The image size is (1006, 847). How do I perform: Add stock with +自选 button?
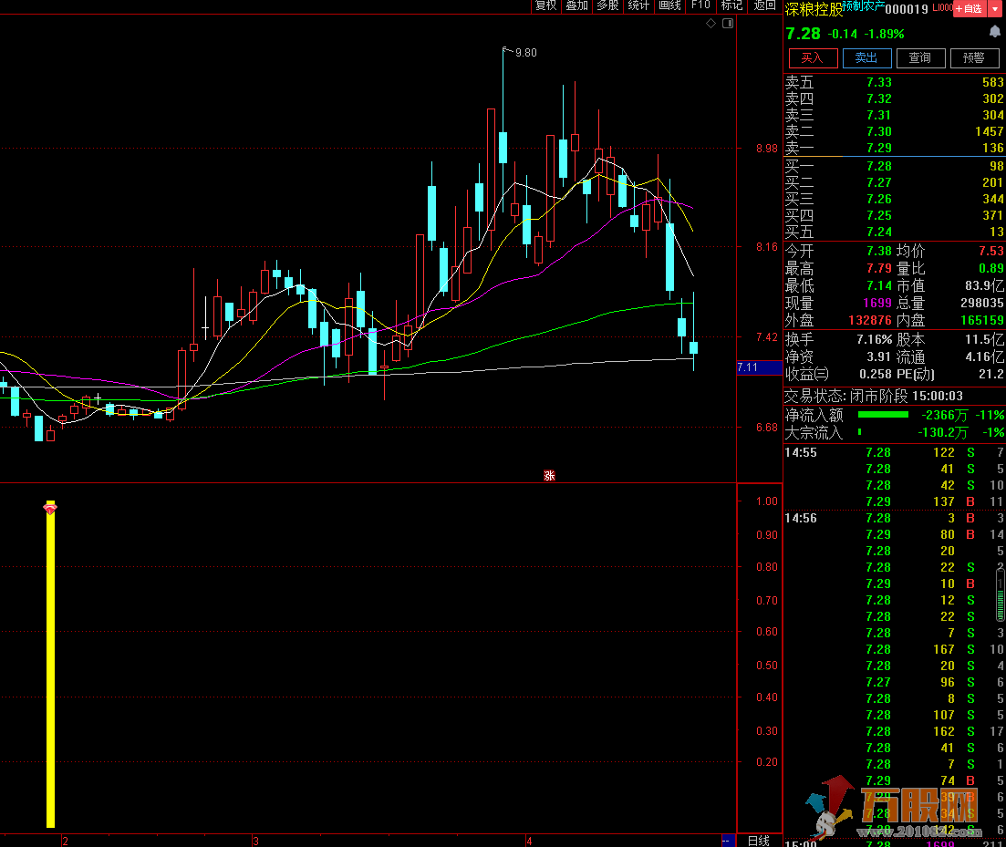969,8
